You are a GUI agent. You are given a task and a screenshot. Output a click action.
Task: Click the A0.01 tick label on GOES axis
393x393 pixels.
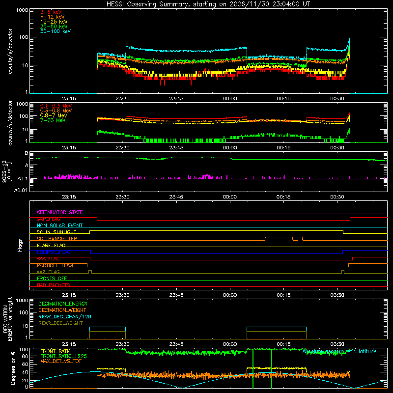[21, 190]
